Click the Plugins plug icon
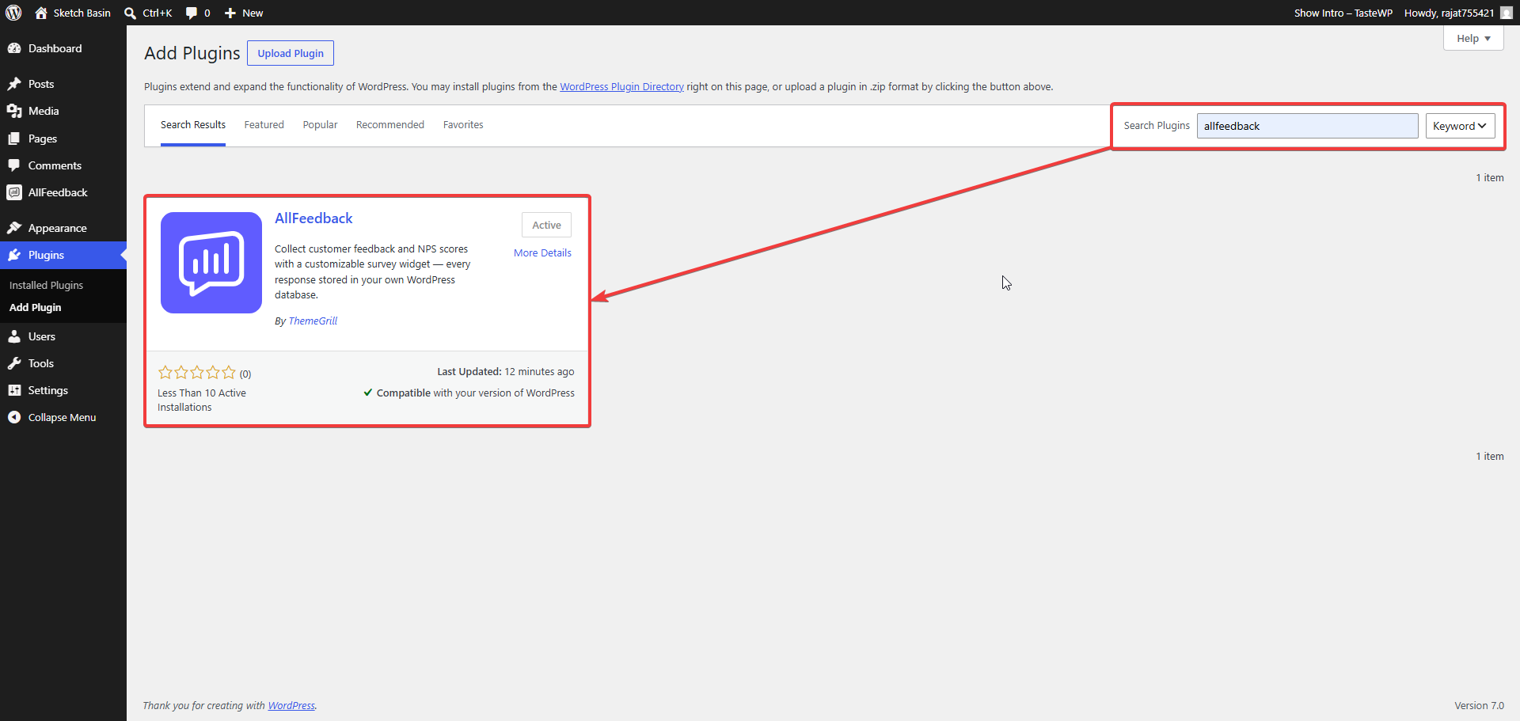Viewport: 1520px width, 721px height. click(14, 255)
